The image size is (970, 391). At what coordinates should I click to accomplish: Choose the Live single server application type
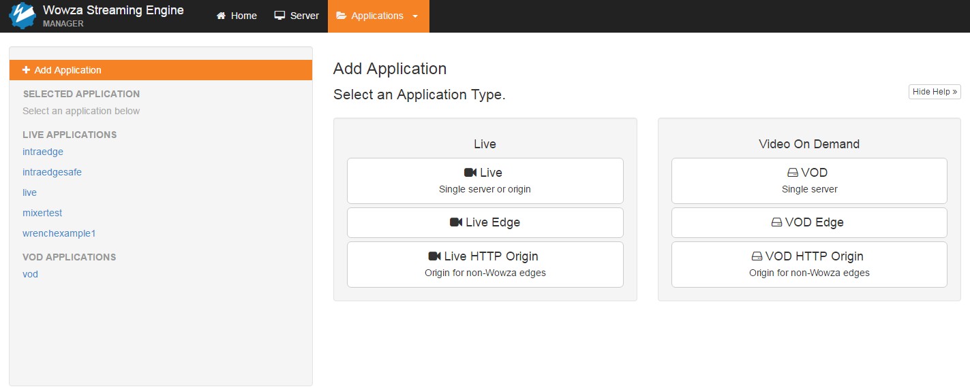coord(485,181)
